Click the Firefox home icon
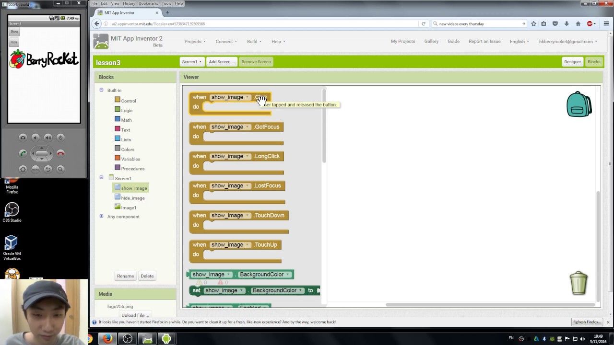The width and height of the screenshot is (614, 345). (x=578, y=23)
